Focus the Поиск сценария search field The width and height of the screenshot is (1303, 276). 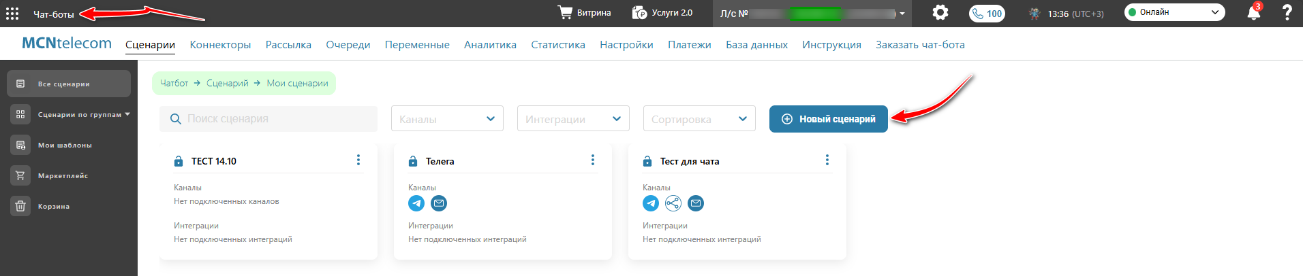(x=269, y=119)
